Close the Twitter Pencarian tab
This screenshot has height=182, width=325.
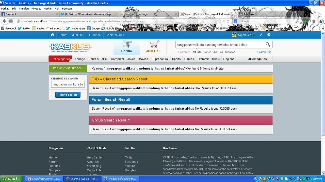click(x=117, y=14)
